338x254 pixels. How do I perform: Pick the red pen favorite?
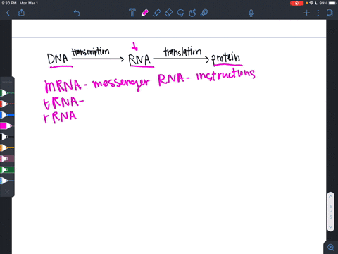tap(7, 104)
